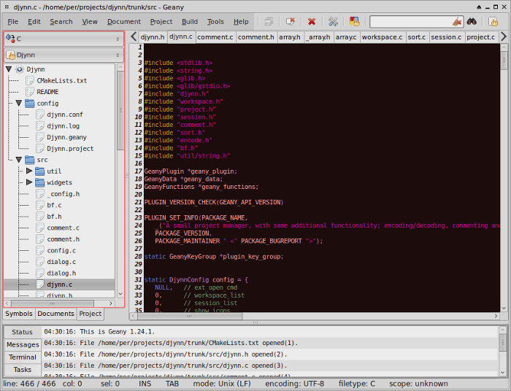Click the editor horizontal scrollbar
This screenshot has width=511, height=391.
(315, 316)
